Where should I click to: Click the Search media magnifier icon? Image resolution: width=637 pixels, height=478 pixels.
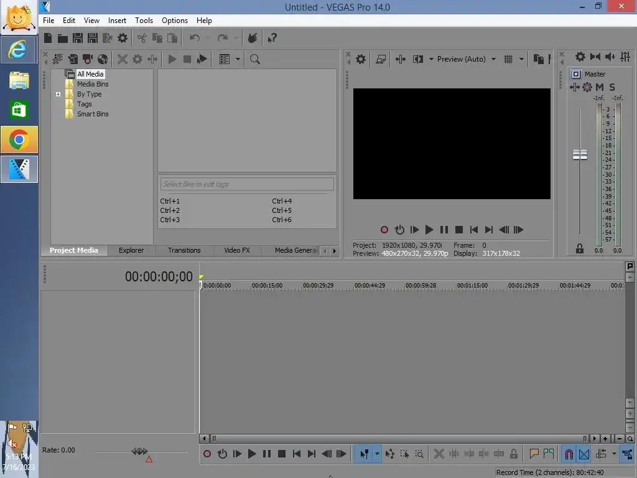254,59
